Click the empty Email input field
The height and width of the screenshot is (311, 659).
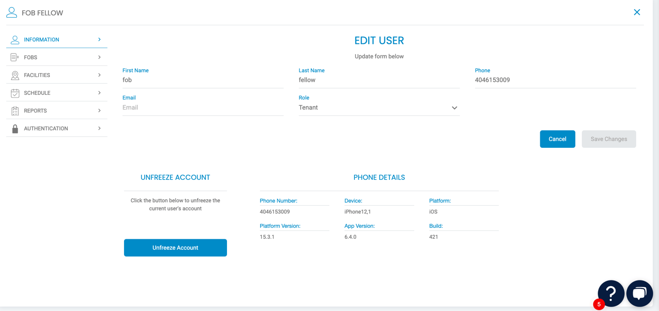[x=203, y=108]
